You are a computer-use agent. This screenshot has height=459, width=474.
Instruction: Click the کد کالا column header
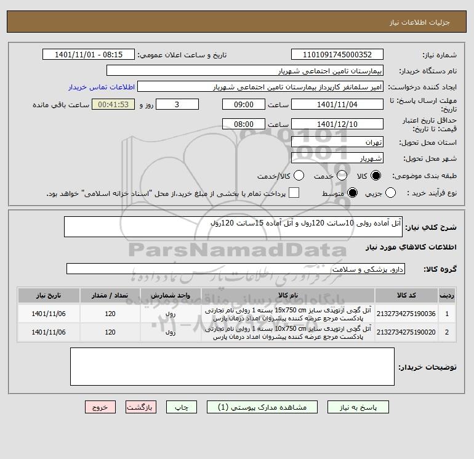(406, 295)
